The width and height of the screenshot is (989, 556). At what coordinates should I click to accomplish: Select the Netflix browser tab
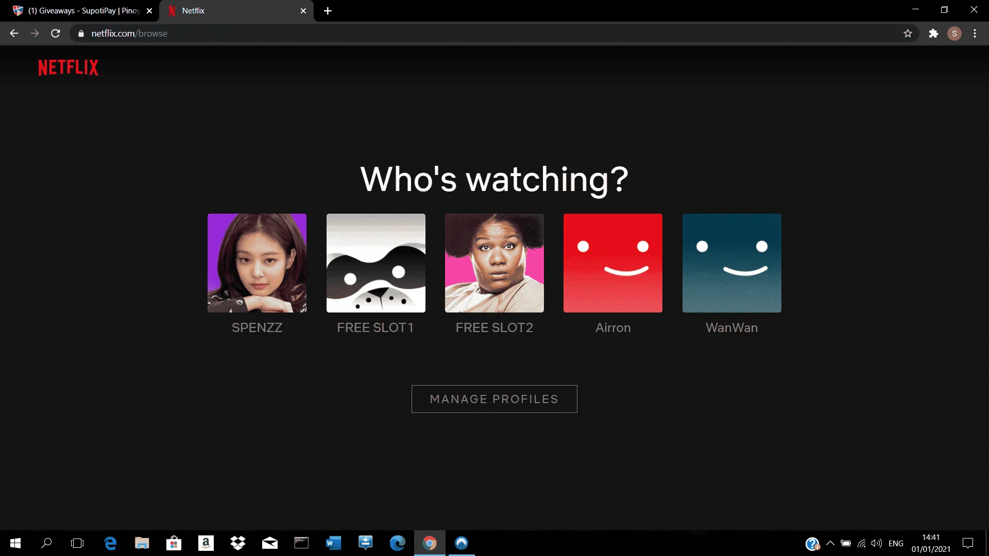(x=237, y=11)
